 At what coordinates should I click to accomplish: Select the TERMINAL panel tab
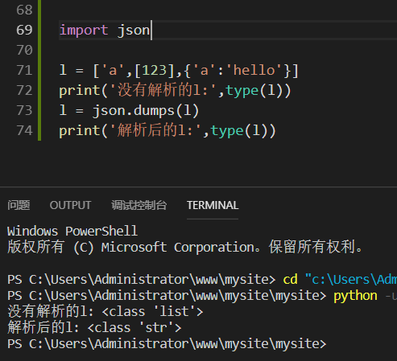tap(213, 205)
